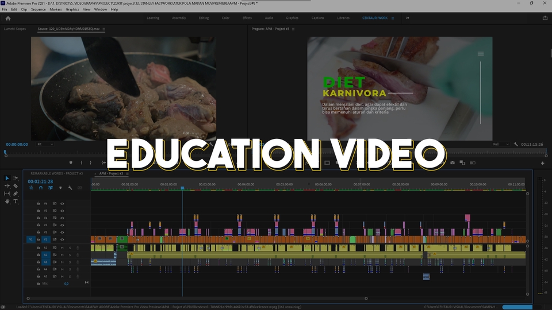The width and height of the screenshot is (552, 310).
Task: Click the A1 voice-over record microphone
Action: tap(78, 248)
